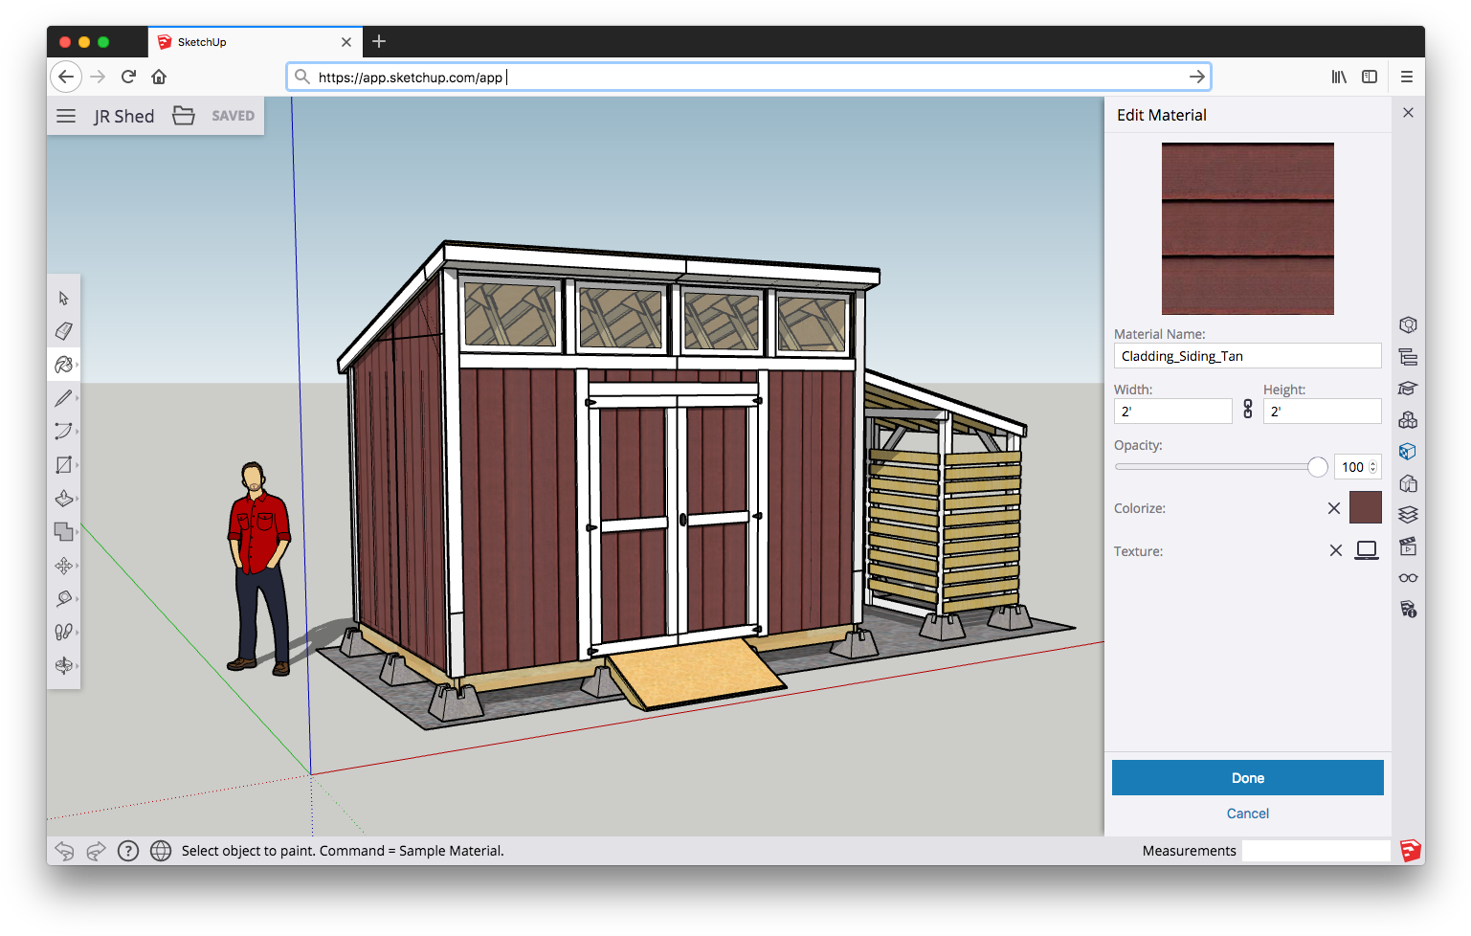This screenshot has width=1471, height=936.
Task: Select the Move tool
Action: point(64,565)
